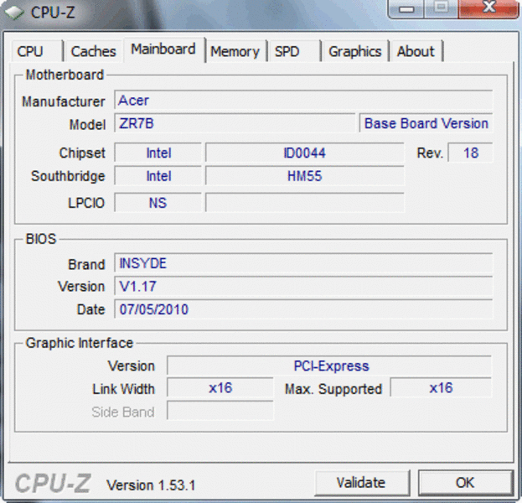Click Southbridge HM55 value
The width and height of the screenshot is (522, 503).
305,175
